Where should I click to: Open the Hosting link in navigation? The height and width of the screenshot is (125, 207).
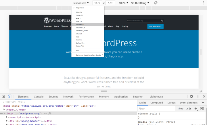[x=125, y=26]
